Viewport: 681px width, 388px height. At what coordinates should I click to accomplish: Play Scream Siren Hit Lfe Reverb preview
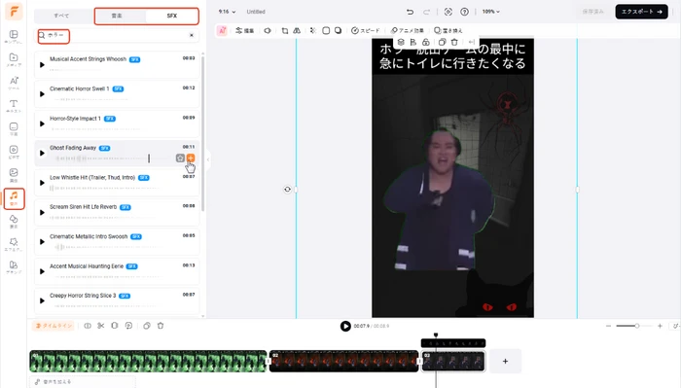42,212
